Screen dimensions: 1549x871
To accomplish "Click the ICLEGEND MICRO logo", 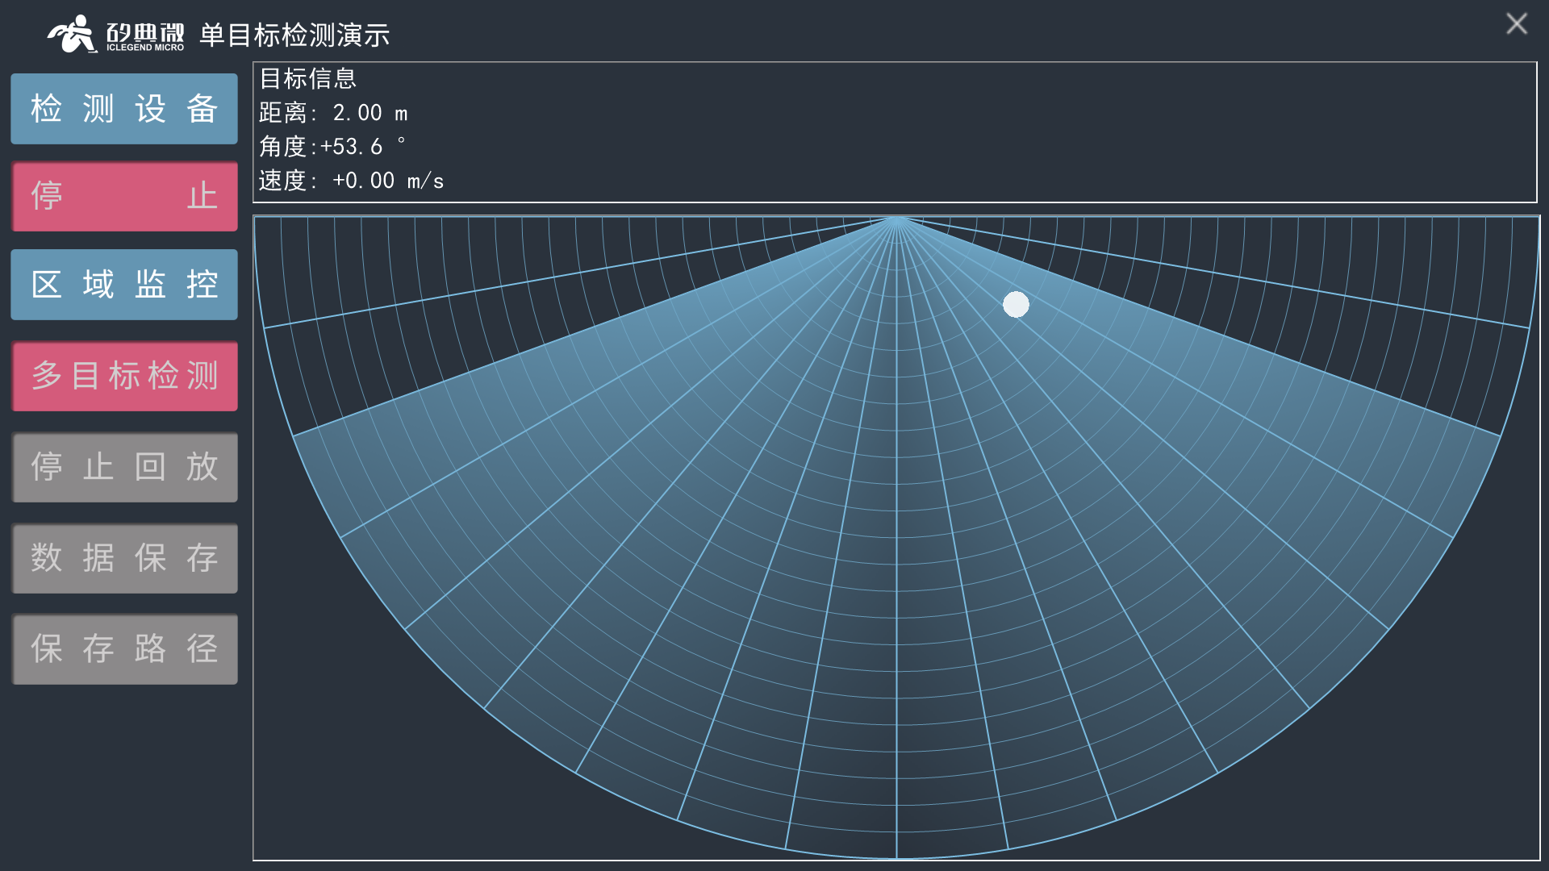I will (116, 35).
